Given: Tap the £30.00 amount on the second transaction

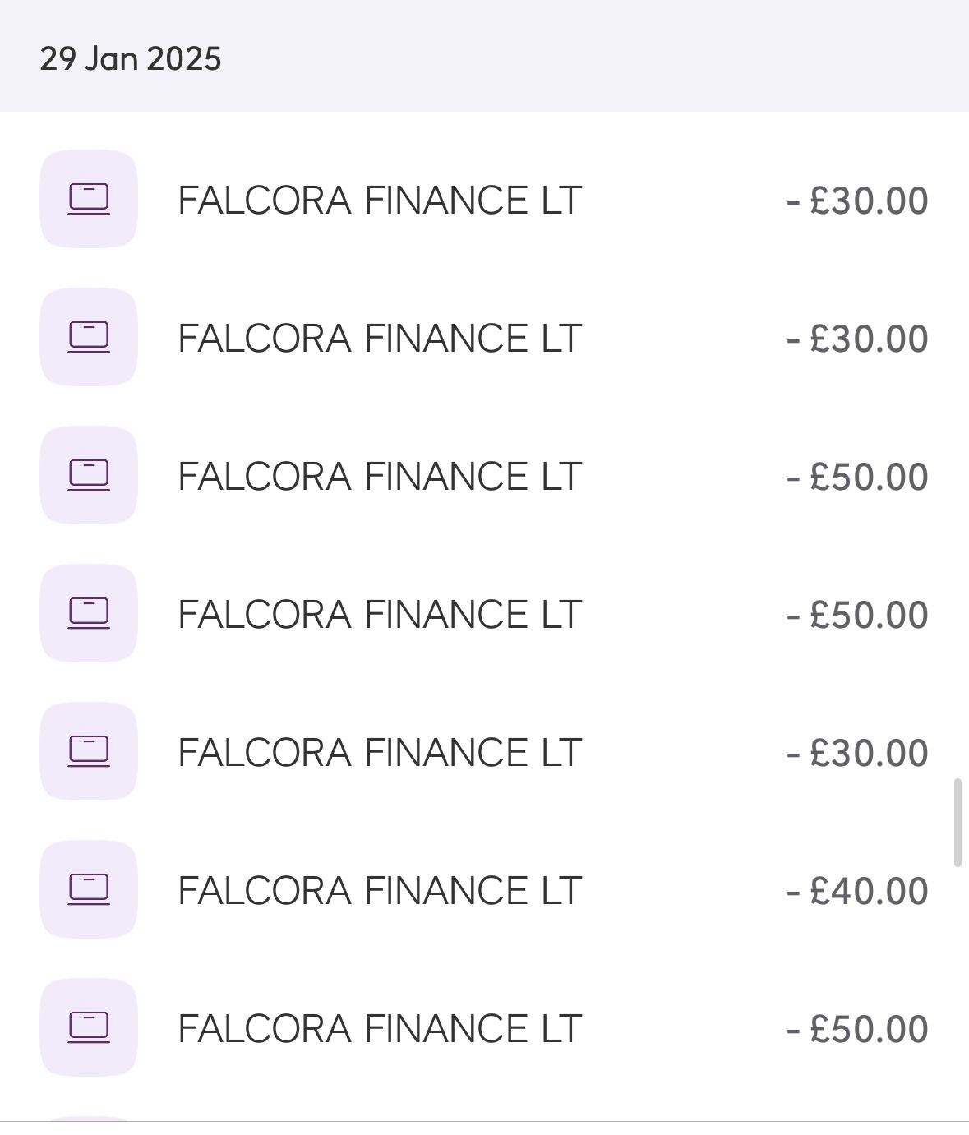Looking at the screenshot, I should (x=857, y=339).
